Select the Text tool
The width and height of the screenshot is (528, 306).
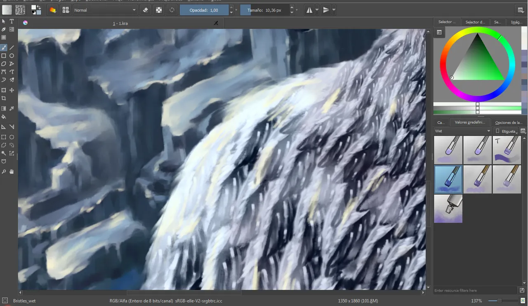click(x=12, y=21)
